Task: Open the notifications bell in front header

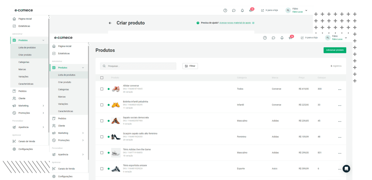Action: click(282, 38)
